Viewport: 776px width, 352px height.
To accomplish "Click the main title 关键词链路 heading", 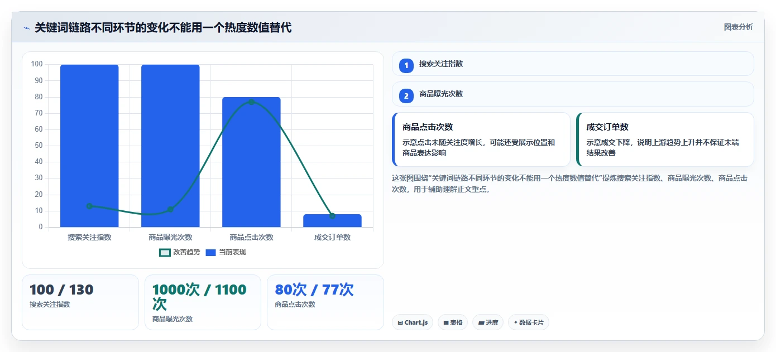I will point(163,27).
